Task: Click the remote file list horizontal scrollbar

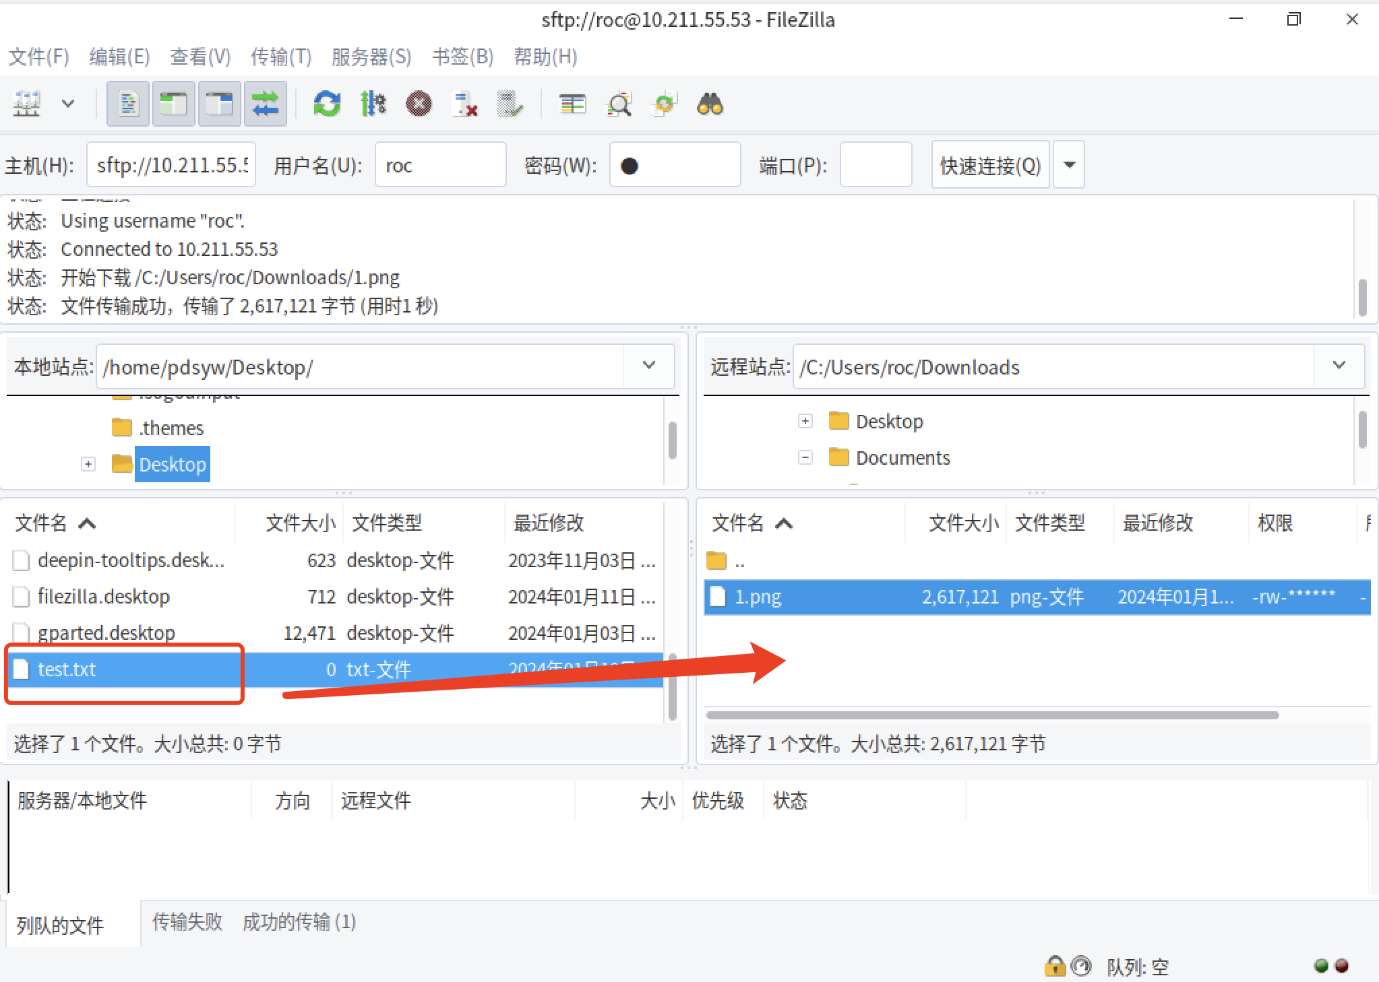Action: (991, 715)
